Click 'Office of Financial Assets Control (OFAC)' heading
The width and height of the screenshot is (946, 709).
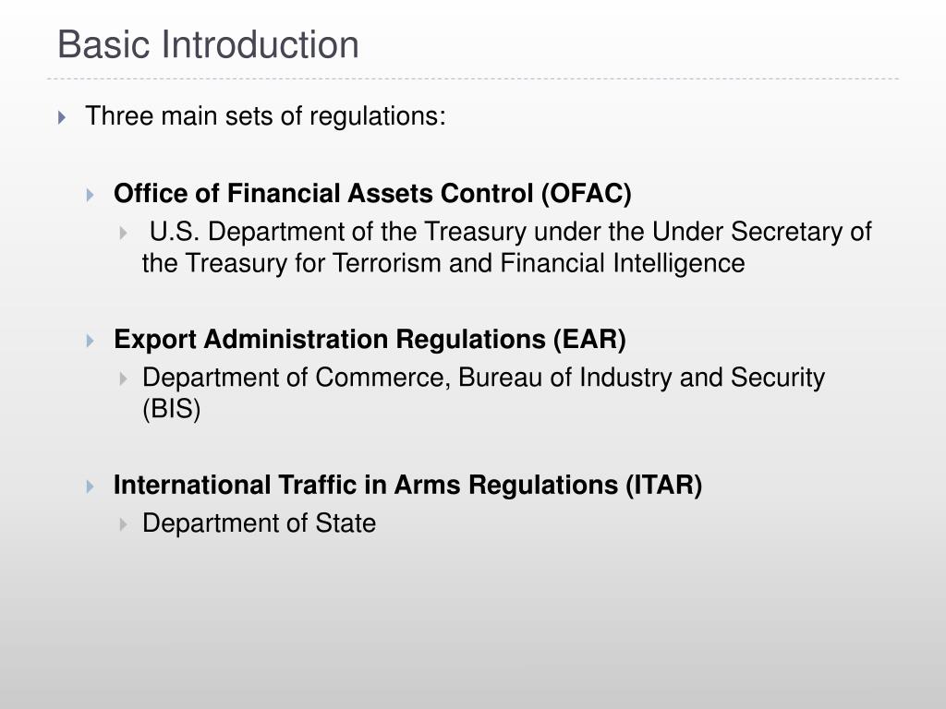click(372, 194)
